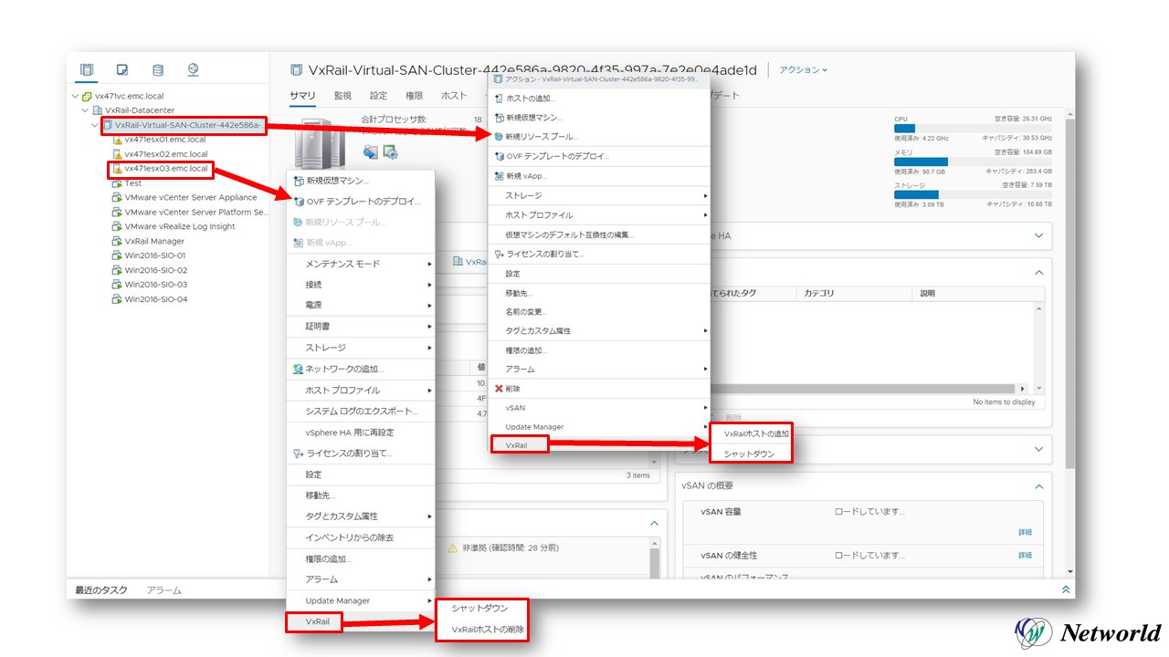Switch to the VMs and Templates inventory icon
The width and height of the screenshot is (1169, 657).
[122, 70]
